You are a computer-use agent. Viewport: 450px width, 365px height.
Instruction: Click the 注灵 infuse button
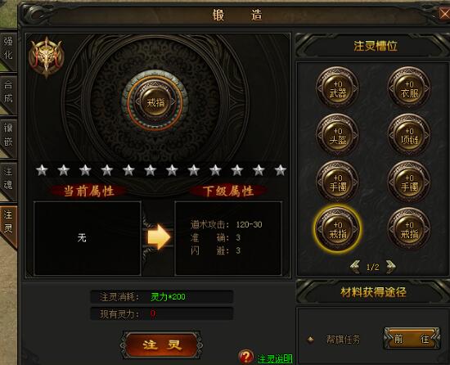(x=161, y=345)
